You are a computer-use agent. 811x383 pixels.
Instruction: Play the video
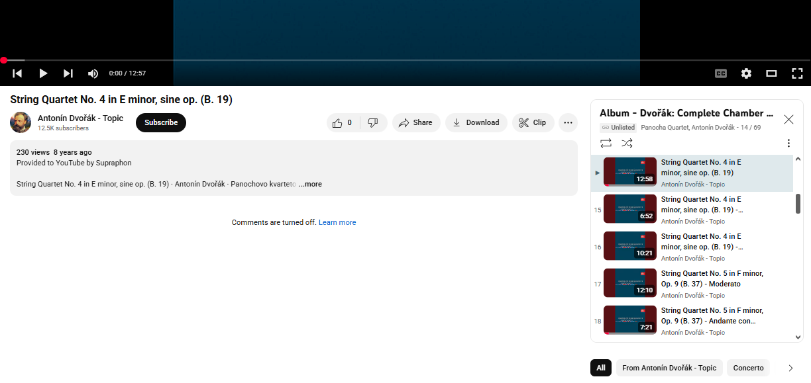pos(43,73)
